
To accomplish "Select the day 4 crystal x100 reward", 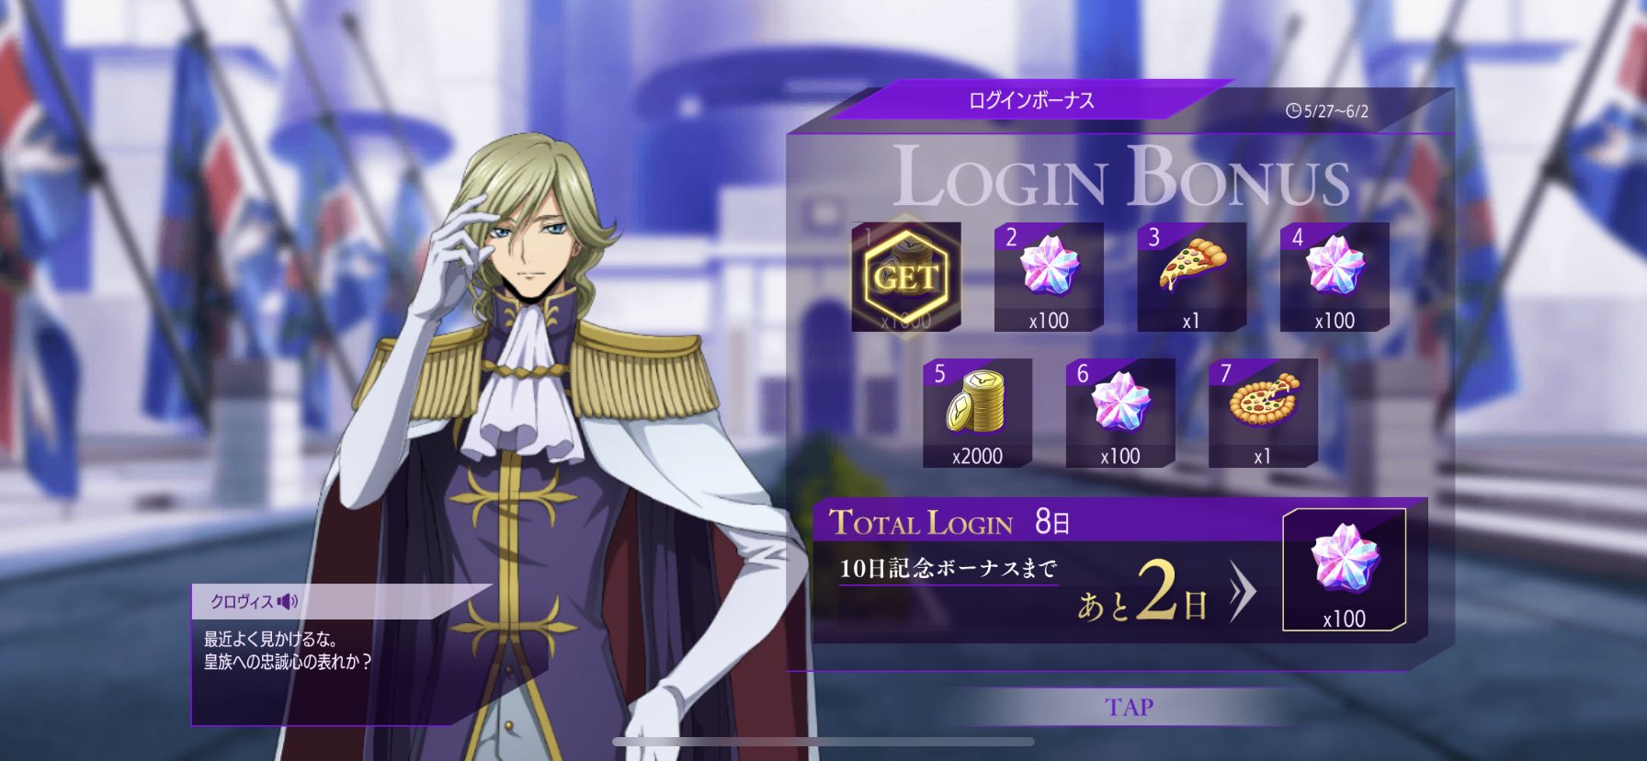I will pyautogui.click(x=1335, y=276).
